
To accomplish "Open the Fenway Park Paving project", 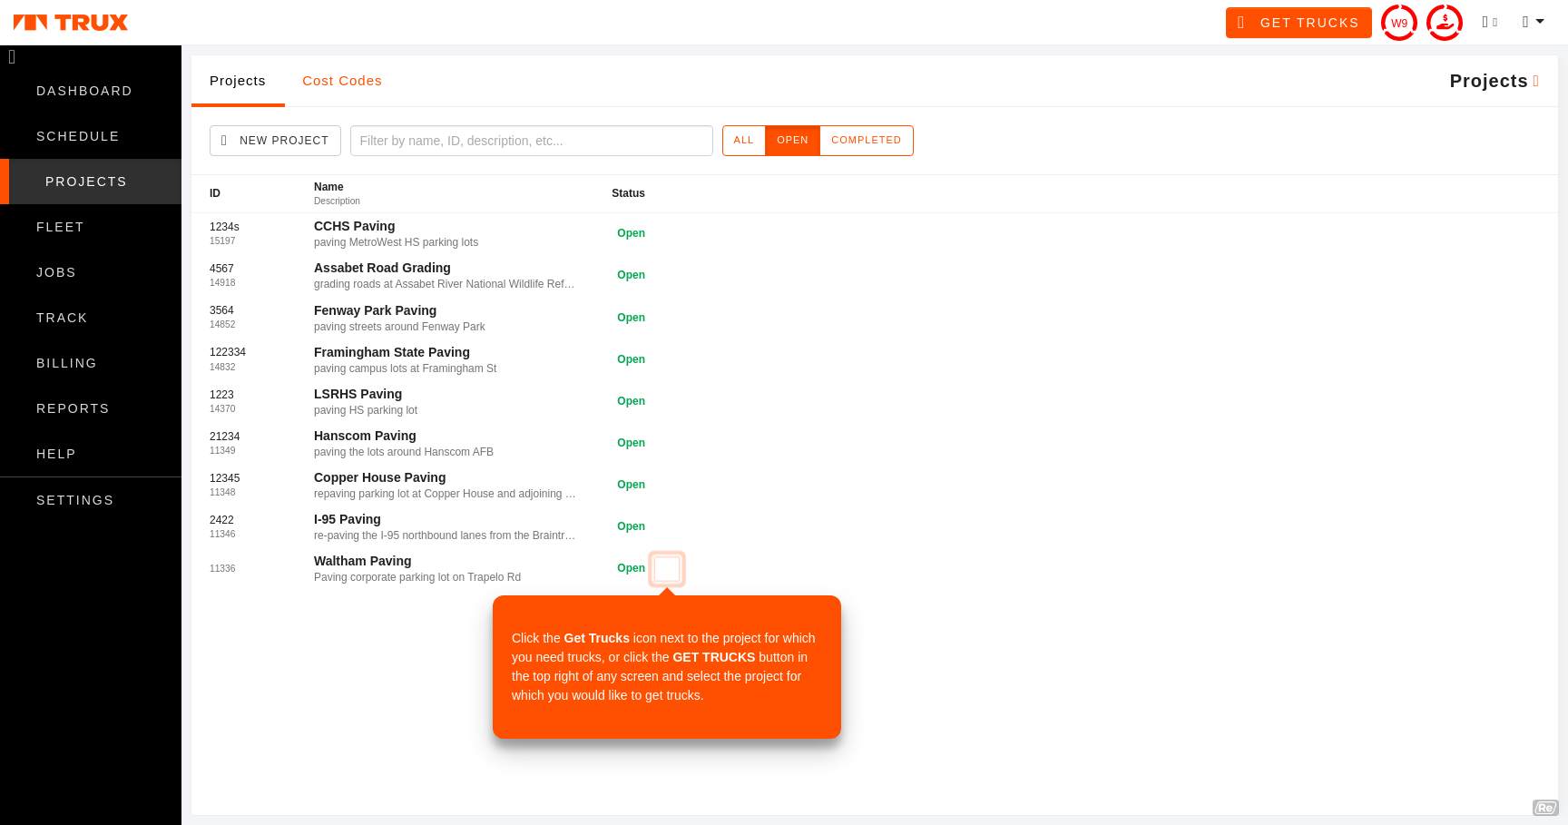I will coord(375,310).
